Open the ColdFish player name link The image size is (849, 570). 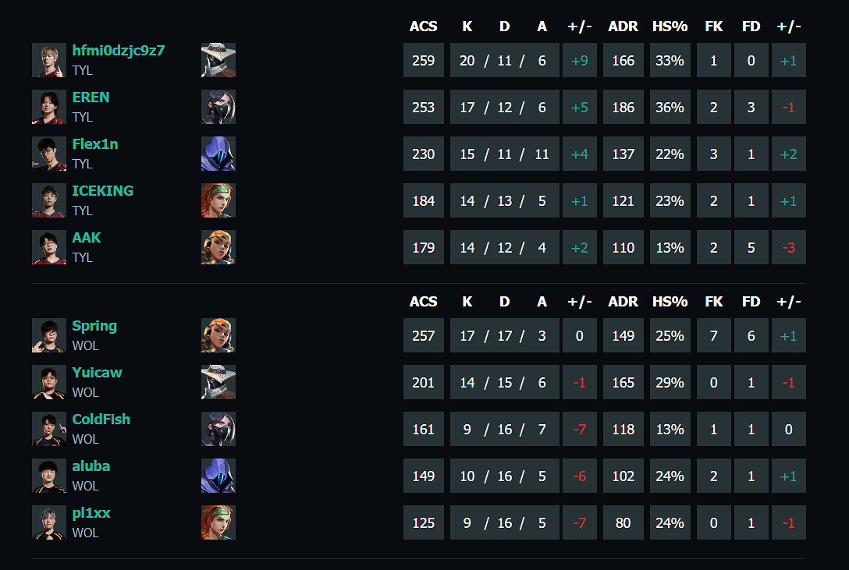(101, 420)
